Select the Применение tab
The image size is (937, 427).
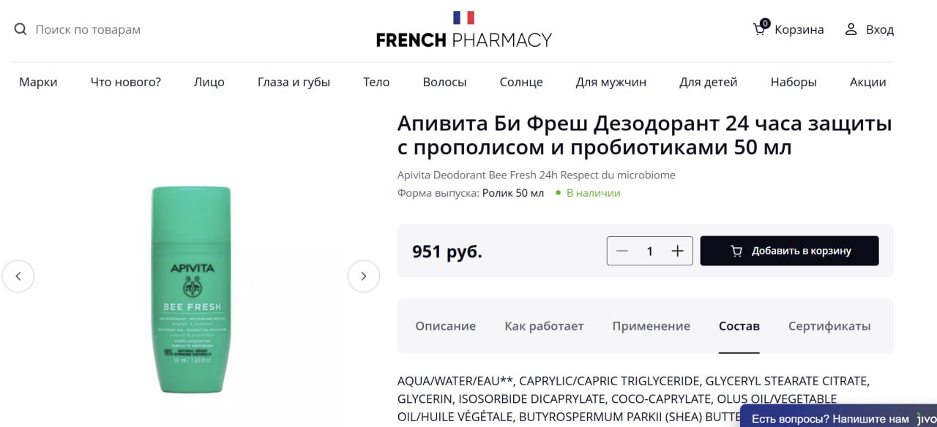(x=652, y=326)
